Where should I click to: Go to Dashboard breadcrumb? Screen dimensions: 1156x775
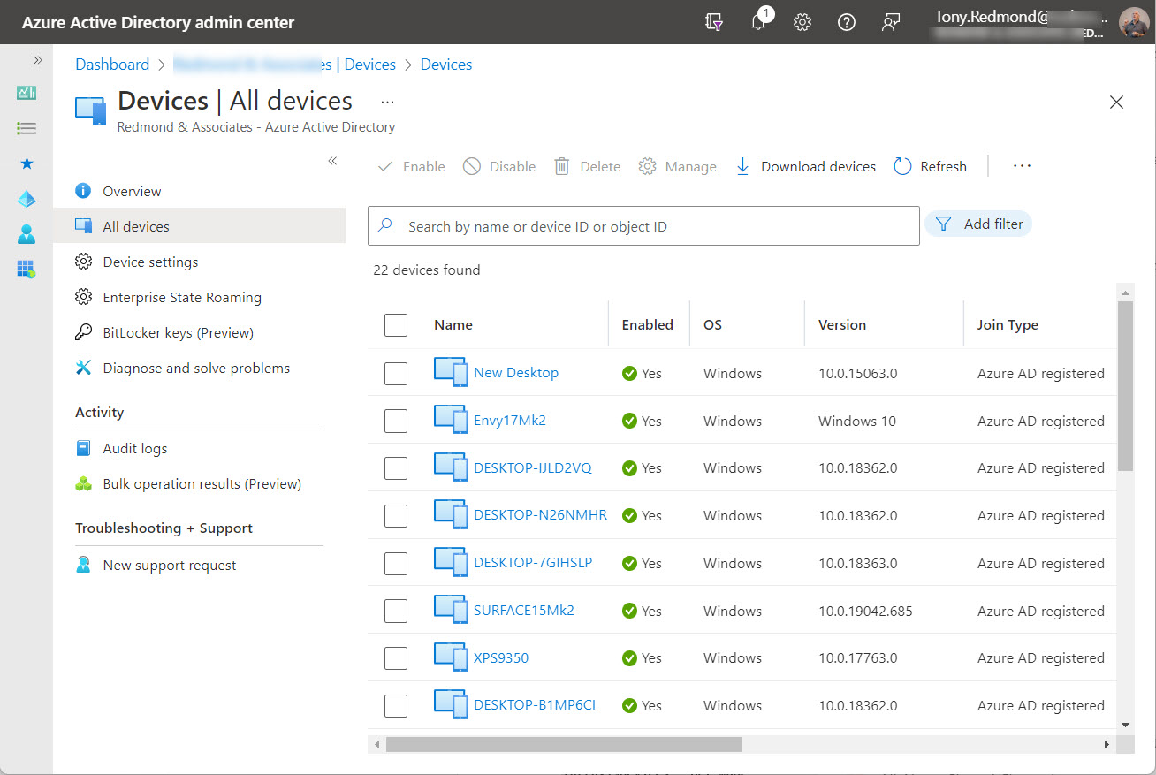112,65
